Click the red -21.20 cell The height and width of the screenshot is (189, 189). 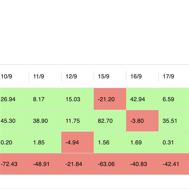coord(110,99)
